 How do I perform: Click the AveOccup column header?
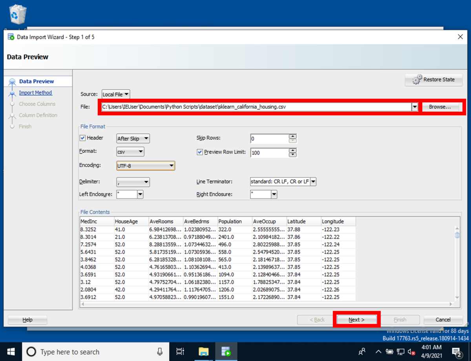[269, 221]
